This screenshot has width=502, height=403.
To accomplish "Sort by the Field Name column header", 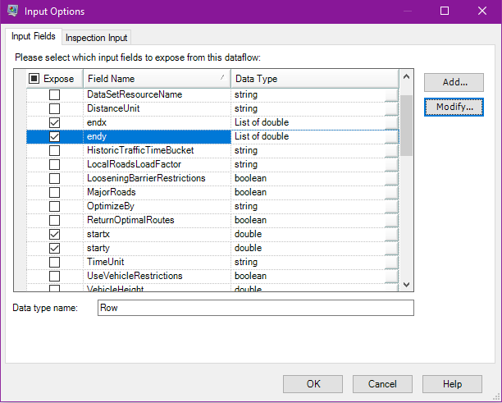I will click(x=157, y=79).
